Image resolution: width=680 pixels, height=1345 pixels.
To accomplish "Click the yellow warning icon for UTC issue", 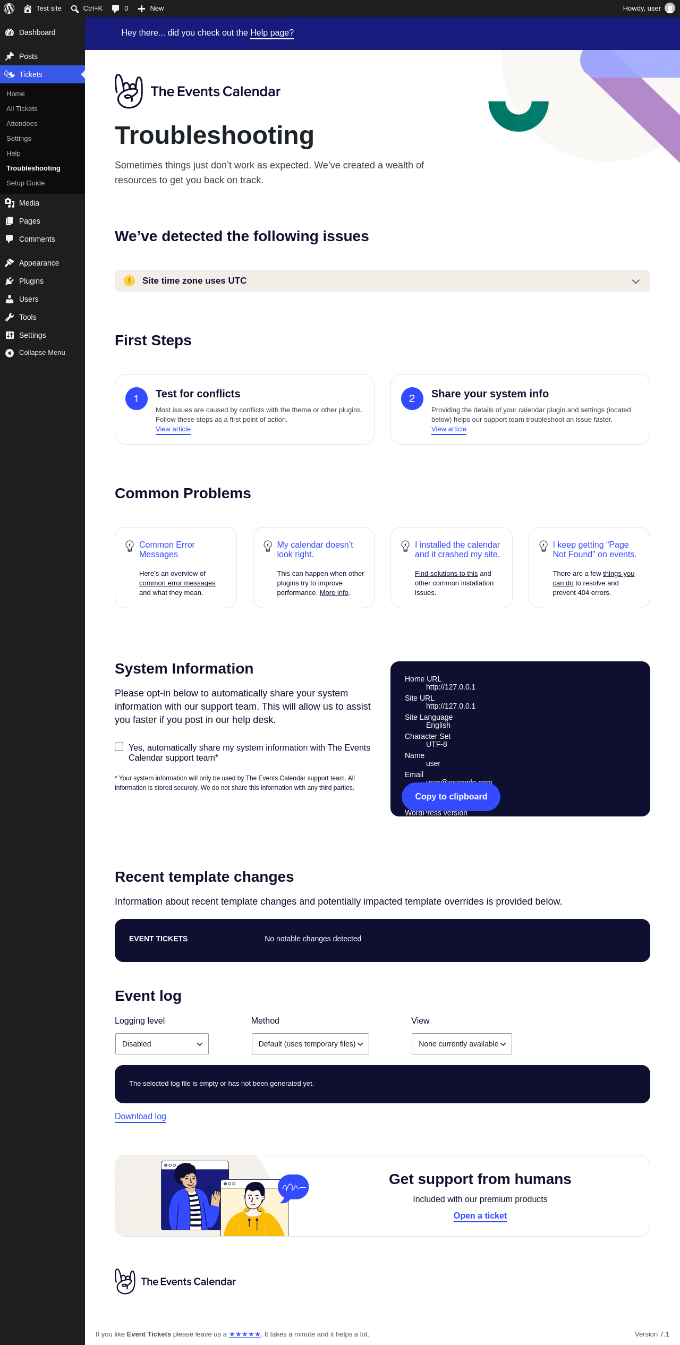I will [129, 280].
